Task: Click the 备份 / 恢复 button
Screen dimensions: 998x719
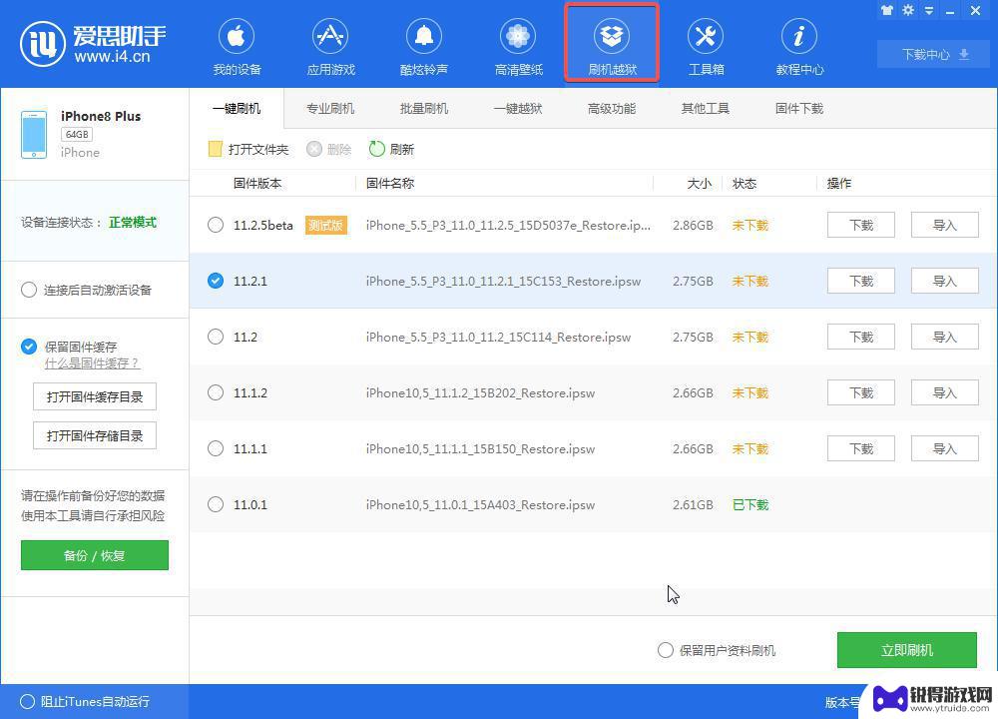Action: tap(94, 555)
